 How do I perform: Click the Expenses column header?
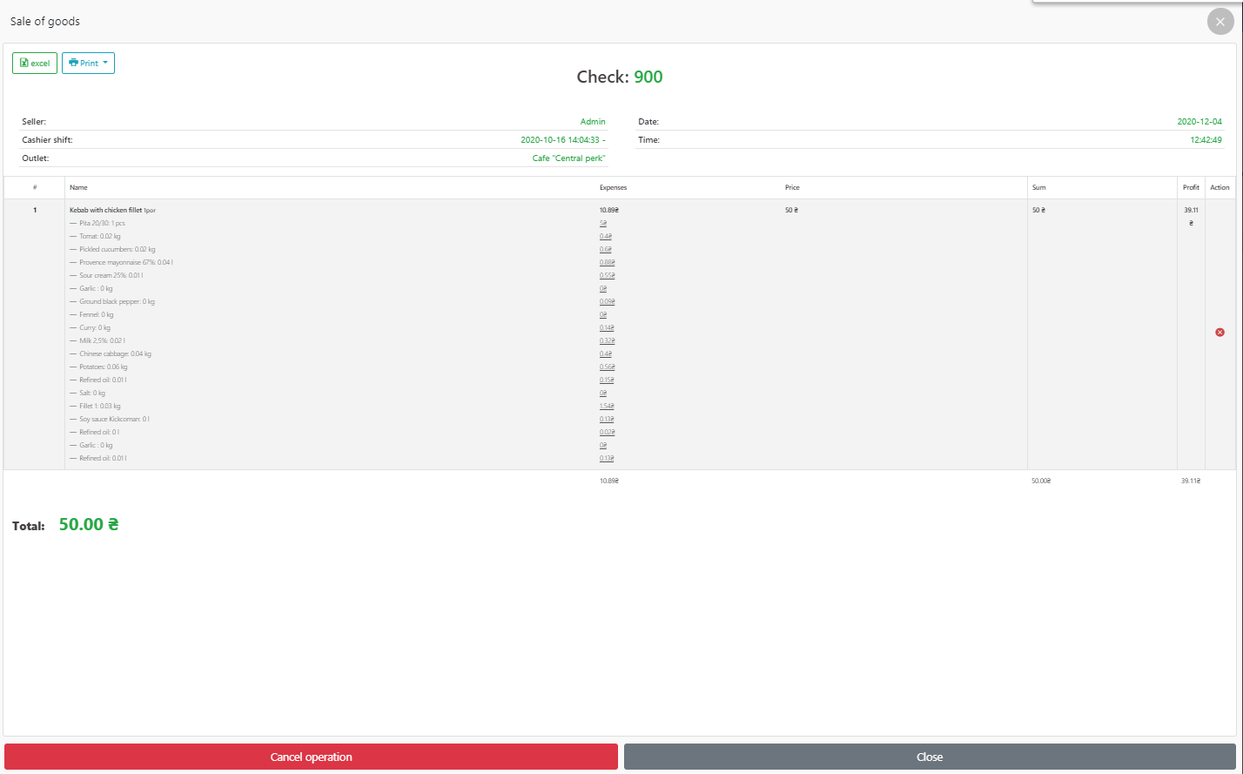(x=613, y=188)
